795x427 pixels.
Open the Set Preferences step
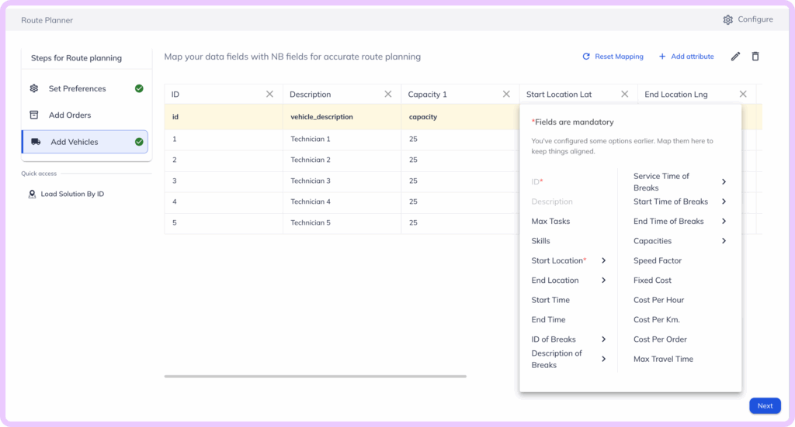(78, 88)
